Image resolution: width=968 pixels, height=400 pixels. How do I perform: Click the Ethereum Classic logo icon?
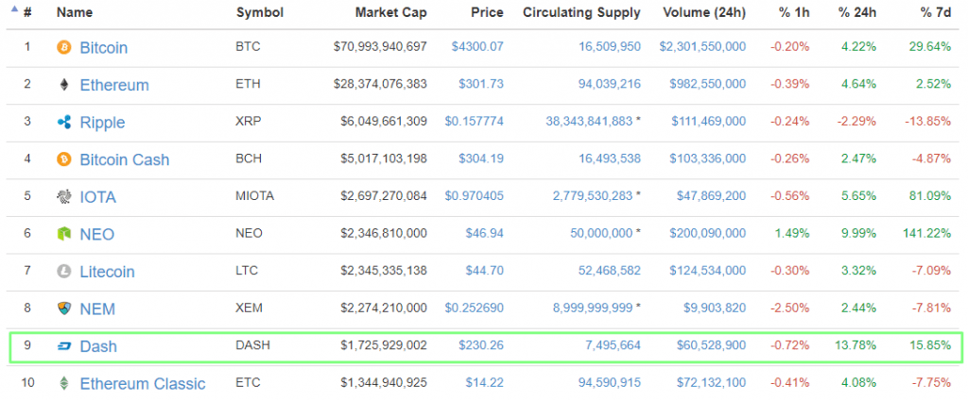[x=64, y=384]
